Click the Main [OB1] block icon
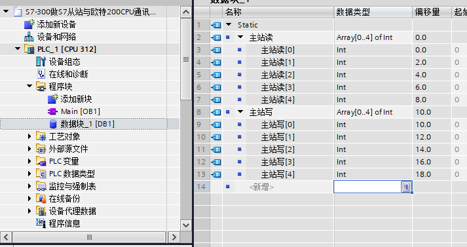The height and width of the screenshot is (247, 467). (52, 111)
